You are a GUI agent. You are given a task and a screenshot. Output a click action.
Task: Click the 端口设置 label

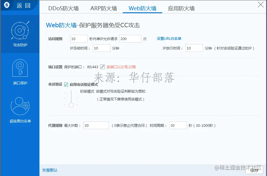tap(55, 67)
